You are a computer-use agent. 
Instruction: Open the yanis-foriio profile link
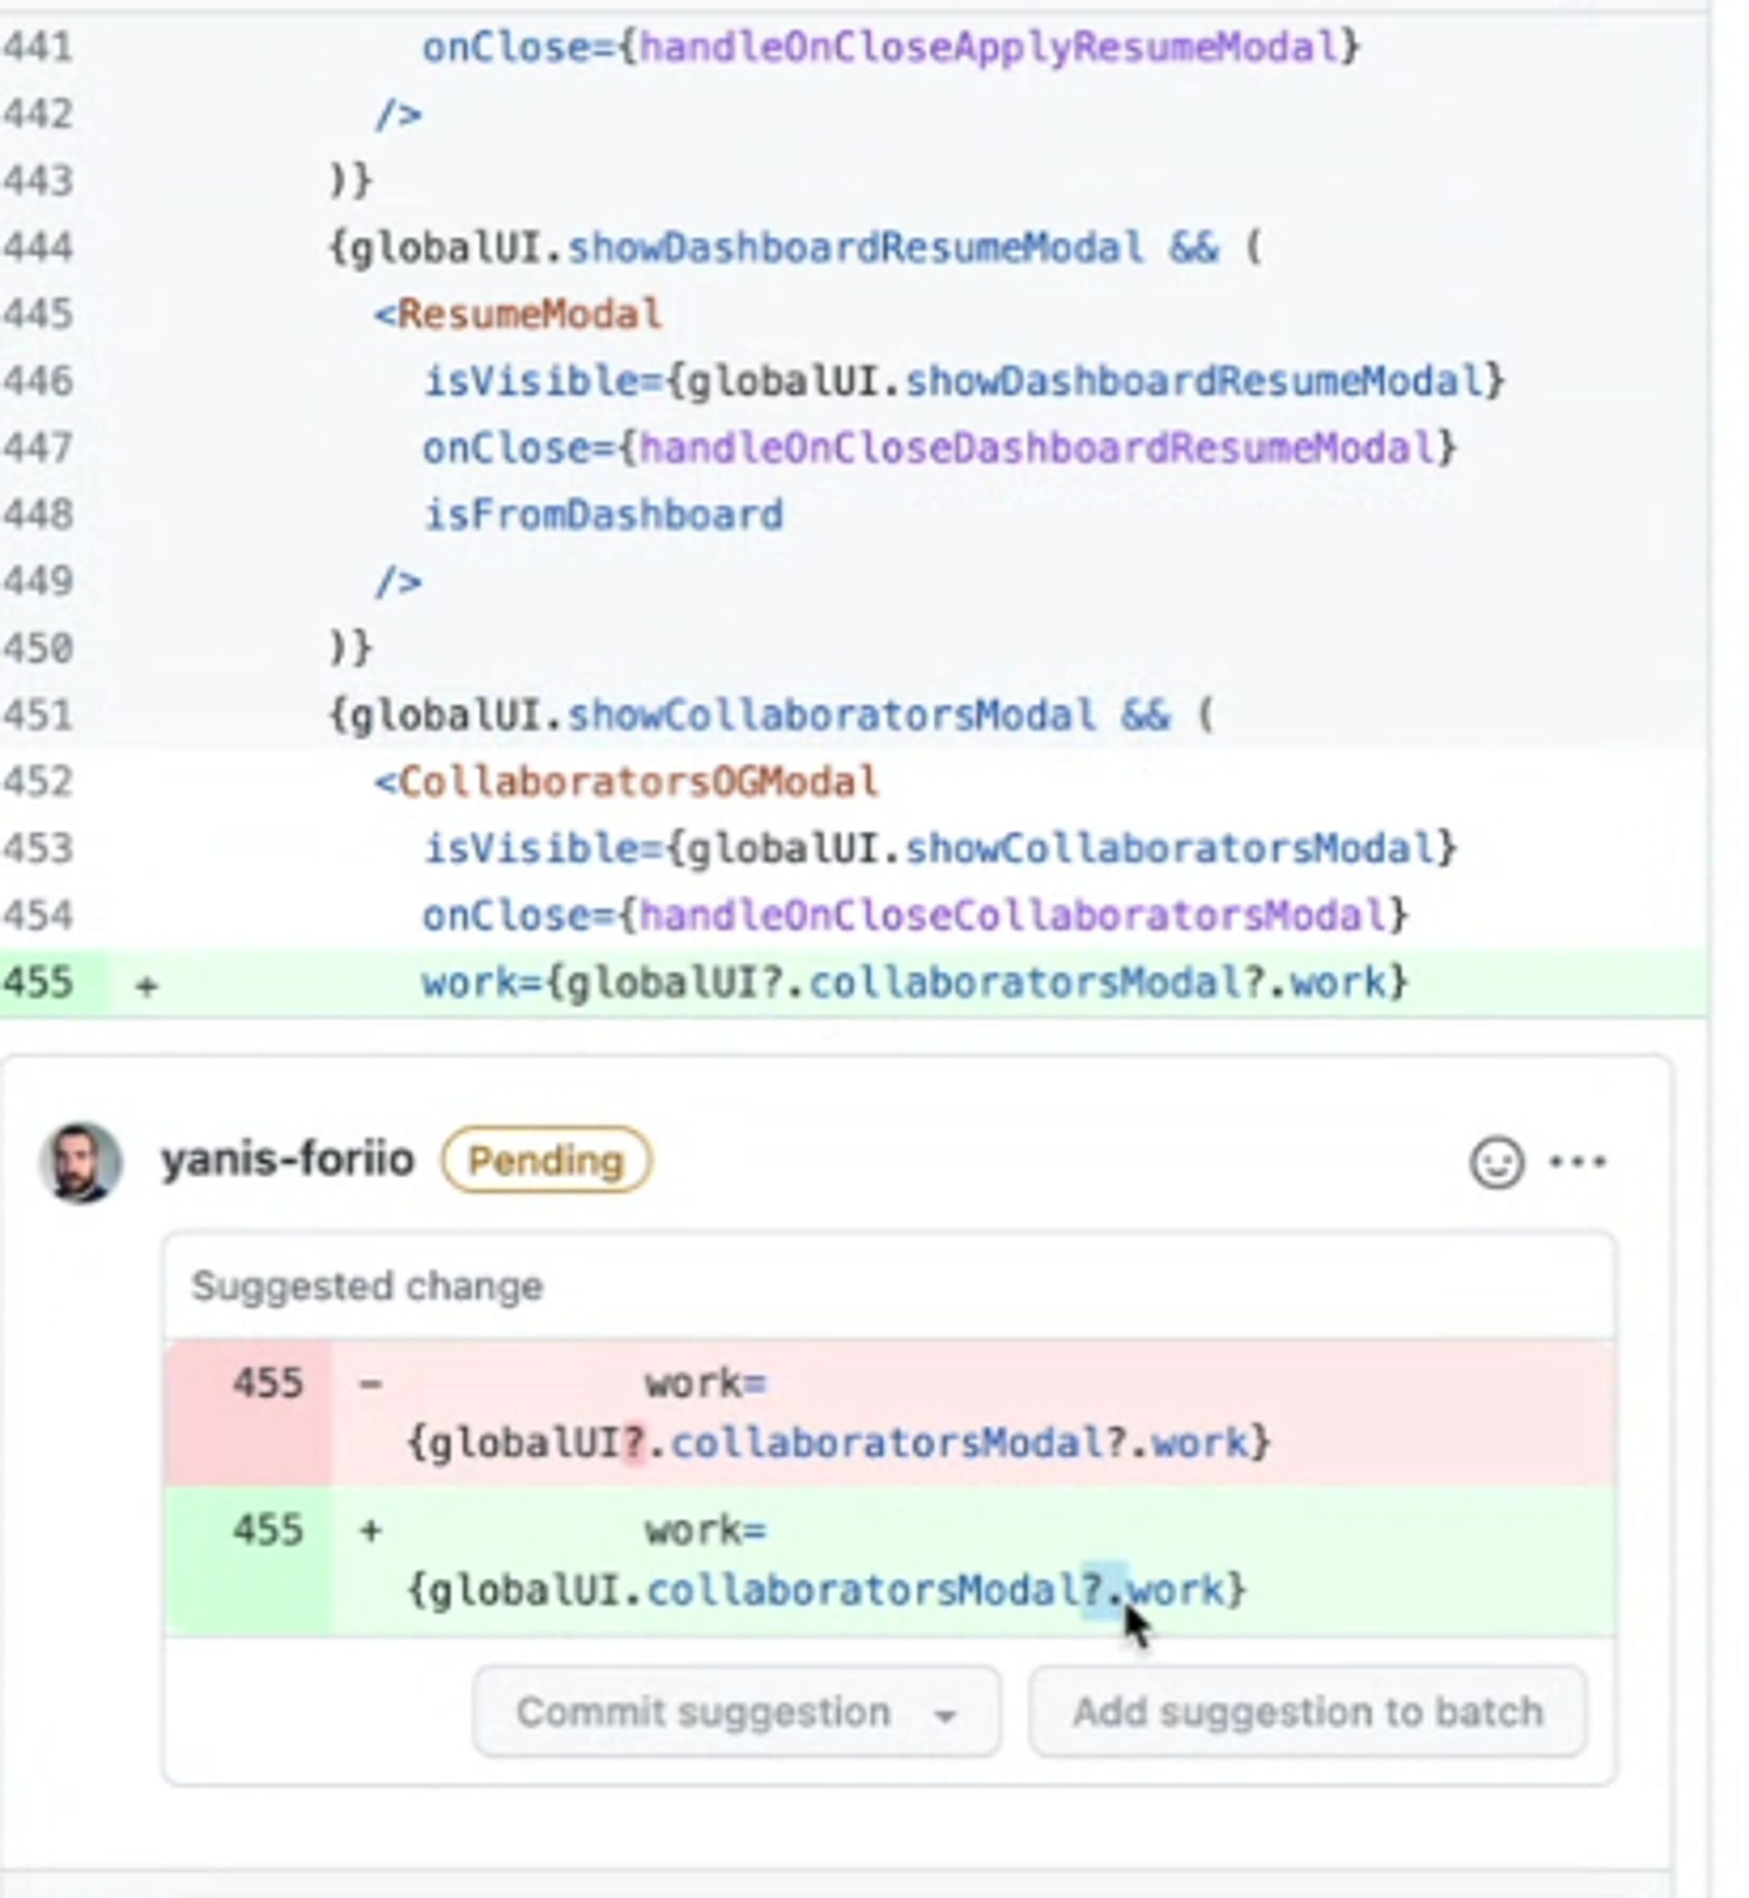click(287, 1159)
